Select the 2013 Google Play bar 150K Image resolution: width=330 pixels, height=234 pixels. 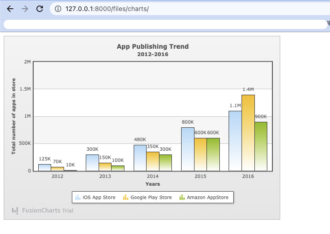click(105, 167)
